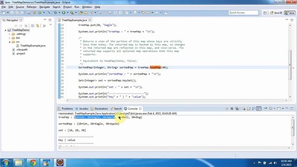The height and width of the screenshot is (167, 297).
Task: Select TreeMapExample.java in Navigator tree
Action: [x=33, y=45]
